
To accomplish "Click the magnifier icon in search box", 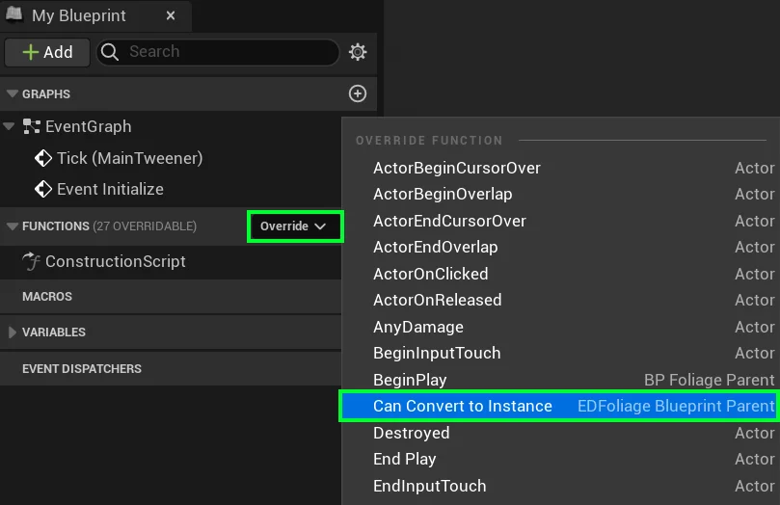I will (x=110, y=52).
